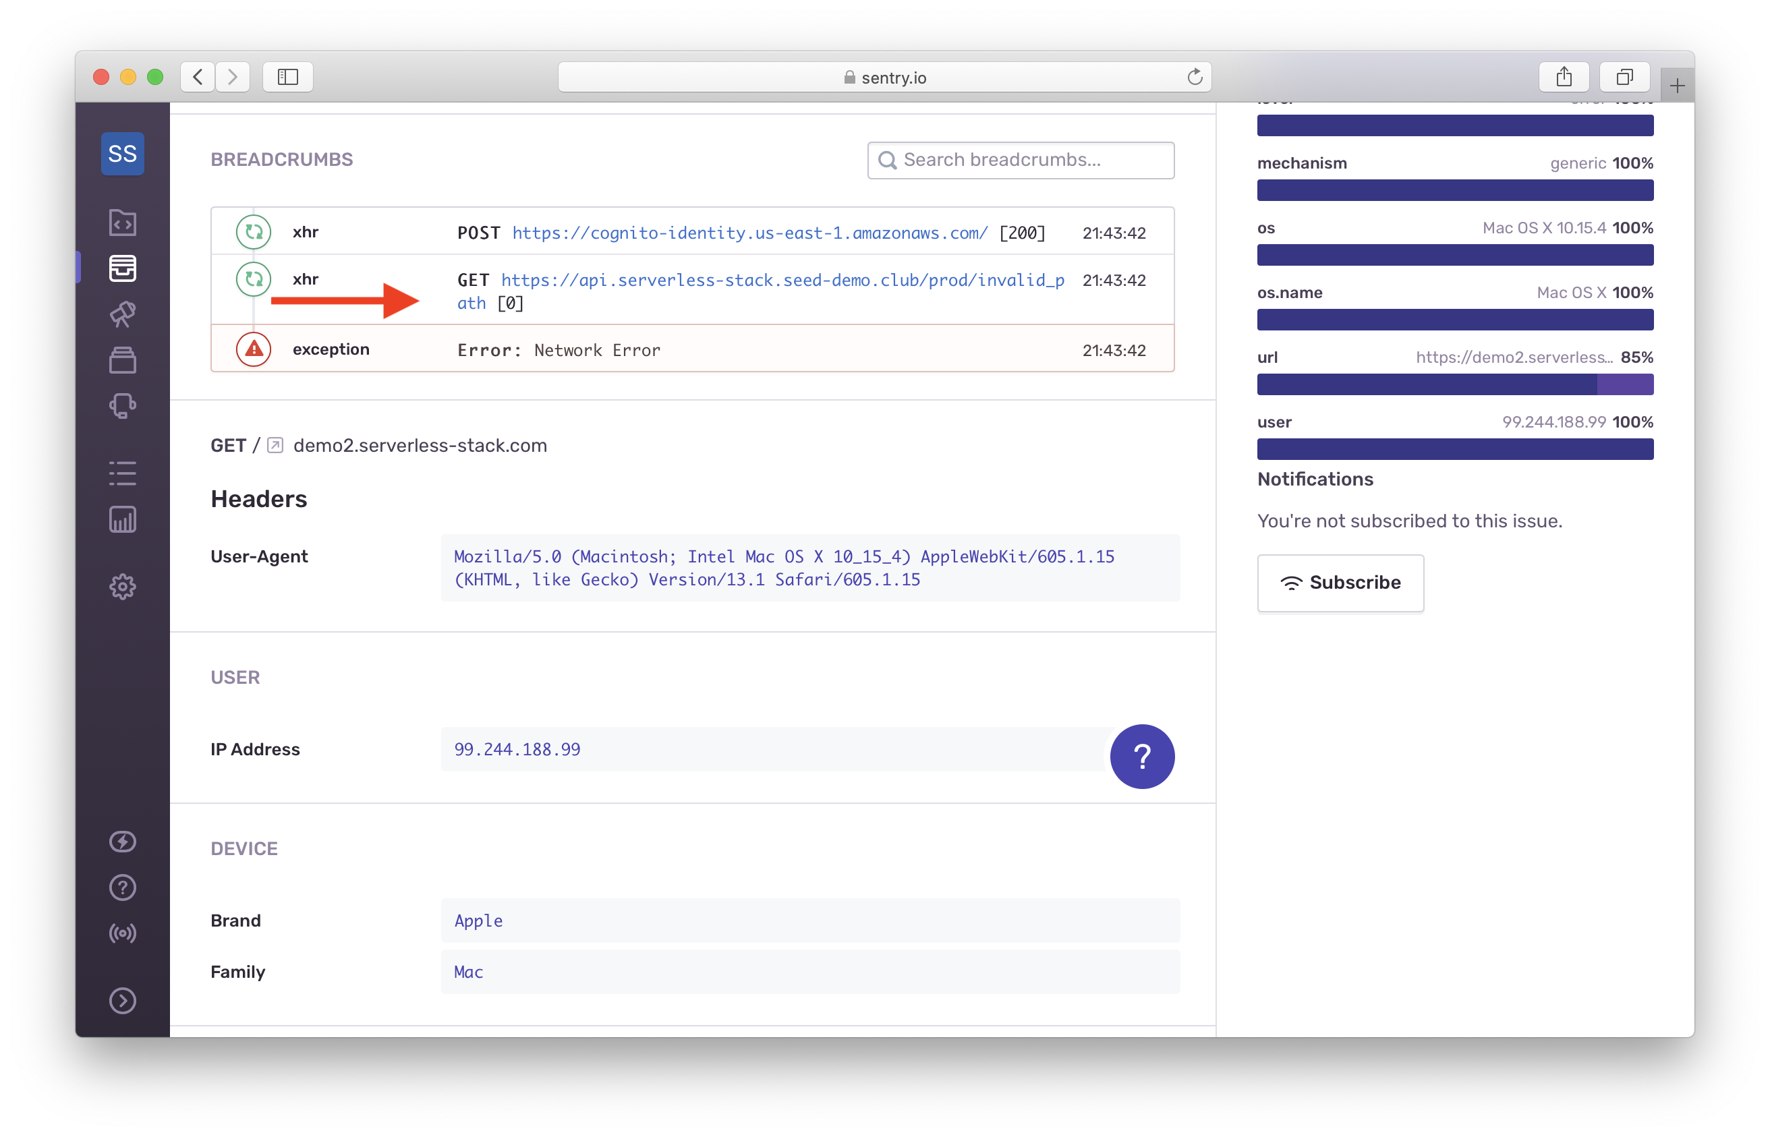Image resolution: width=1770 pixels, height=1137 pixels.
Task: Click the Family value 'Mac'
Action: pyautogui.click(x=468, y=972)
